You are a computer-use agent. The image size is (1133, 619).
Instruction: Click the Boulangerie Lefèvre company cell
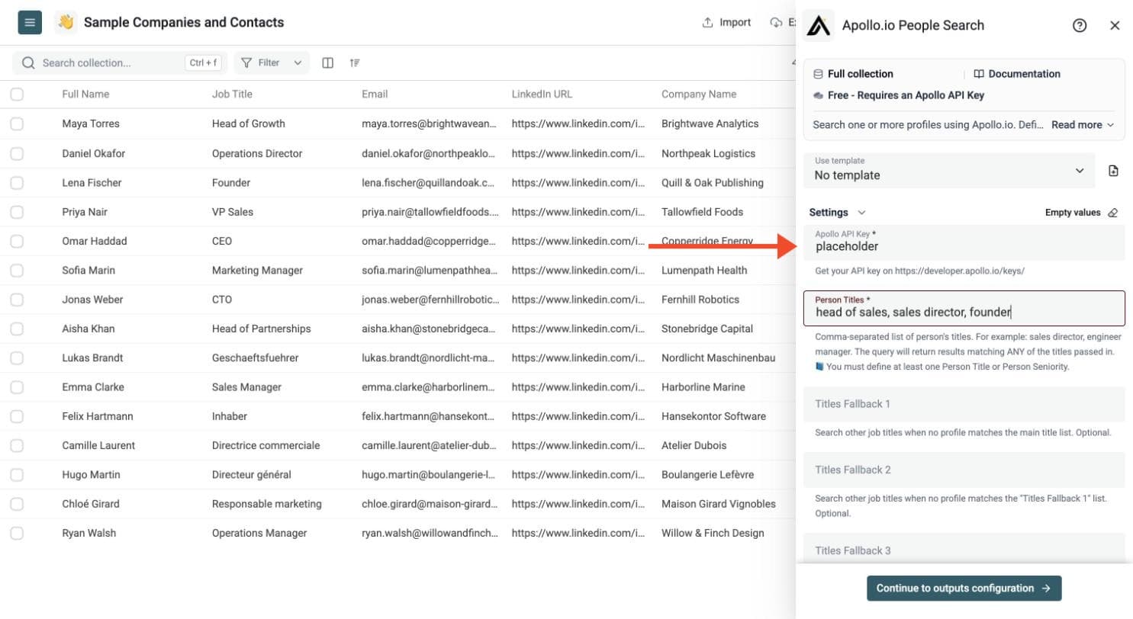click(x=707, y=474)
